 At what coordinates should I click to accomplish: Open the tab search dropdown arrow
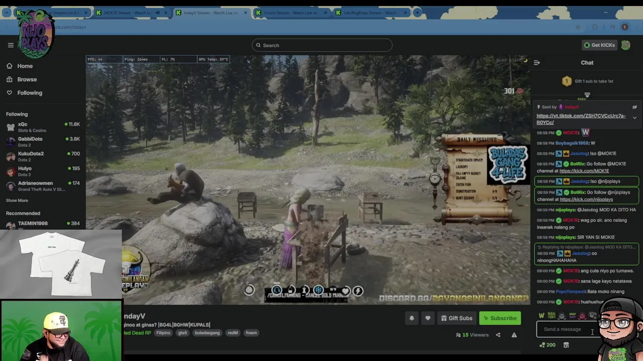coord(7,13)
